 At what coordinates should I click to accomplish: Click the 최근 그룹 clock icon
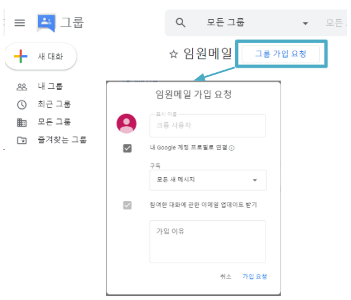pos(22,104)
